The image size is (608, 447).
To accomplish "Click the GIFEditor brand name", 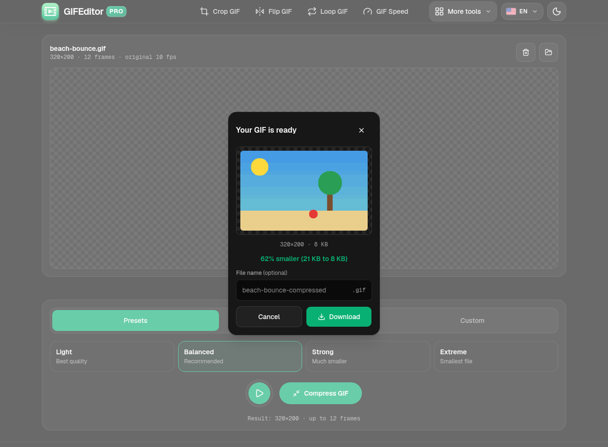I will pyautogui.click(x=84, y=11).
